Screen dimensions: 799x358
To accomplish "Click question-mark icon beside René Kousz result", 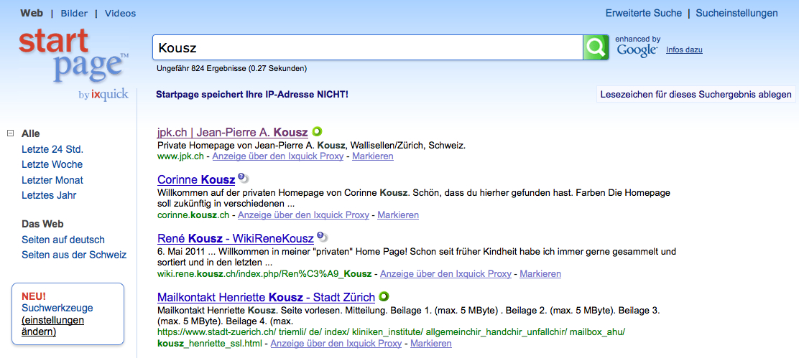I will point(321,237).
